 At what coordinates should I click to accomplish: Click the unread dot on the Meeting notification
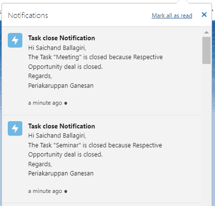point(66,103)
